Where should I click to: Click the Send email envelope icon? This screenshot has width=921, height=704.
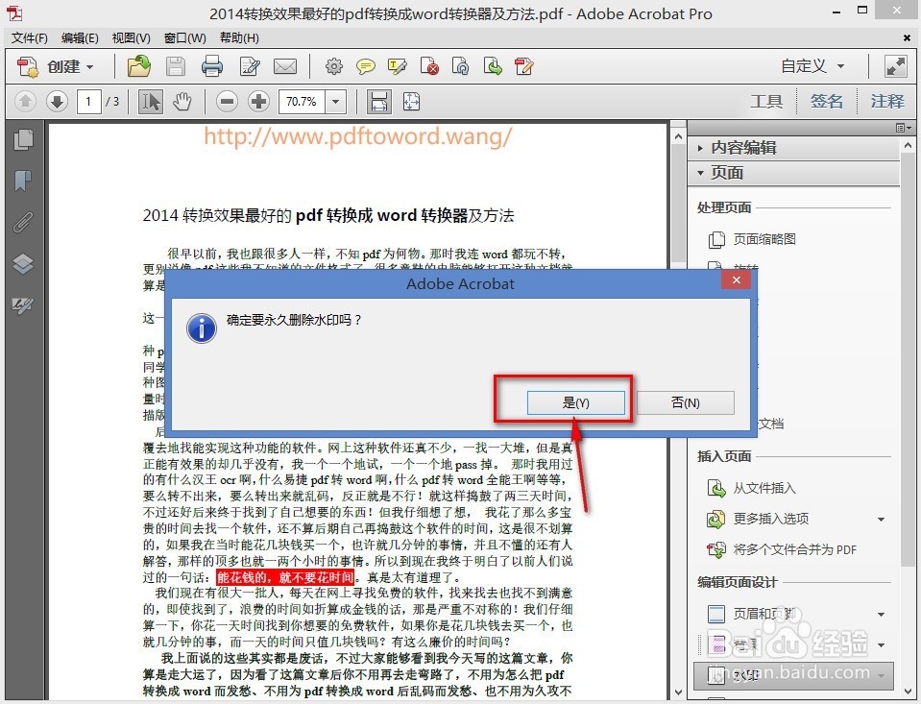click(285, 66)
